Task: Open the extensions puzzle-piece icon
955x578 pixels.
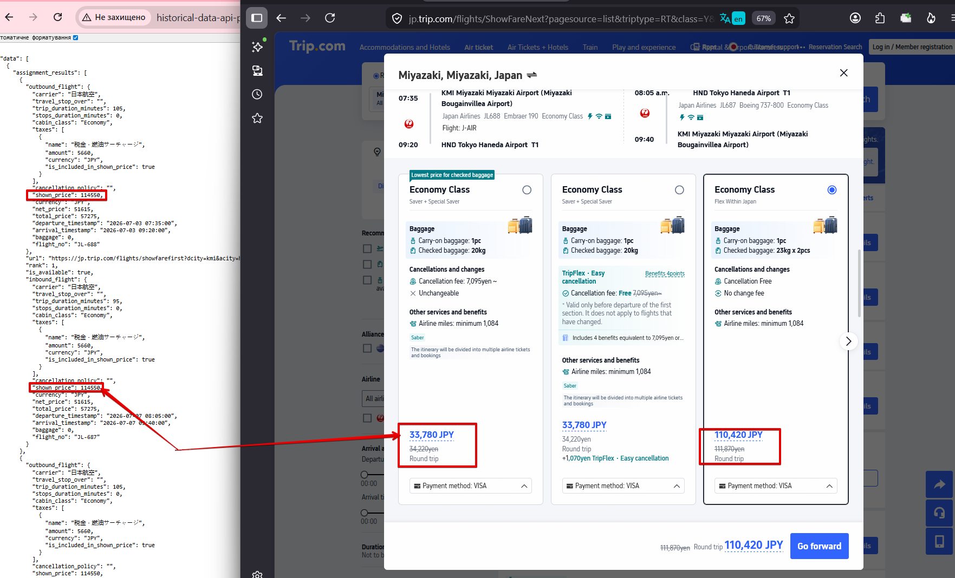Action: (880, 18)
